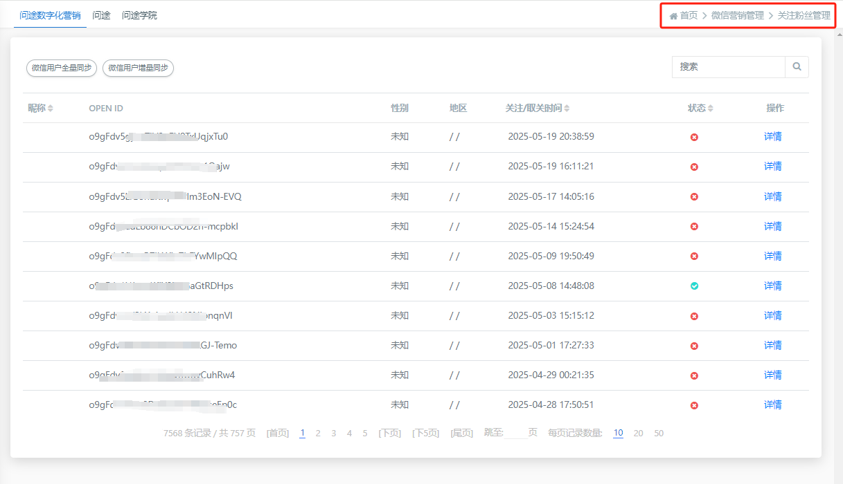Go to [首页] first page link

[278, 434]
